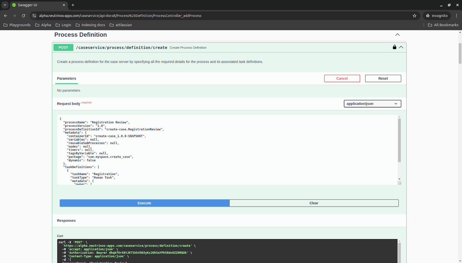
Task: Click the browser forward arrow
Action: pyautogui.click(x=14, y=16)
